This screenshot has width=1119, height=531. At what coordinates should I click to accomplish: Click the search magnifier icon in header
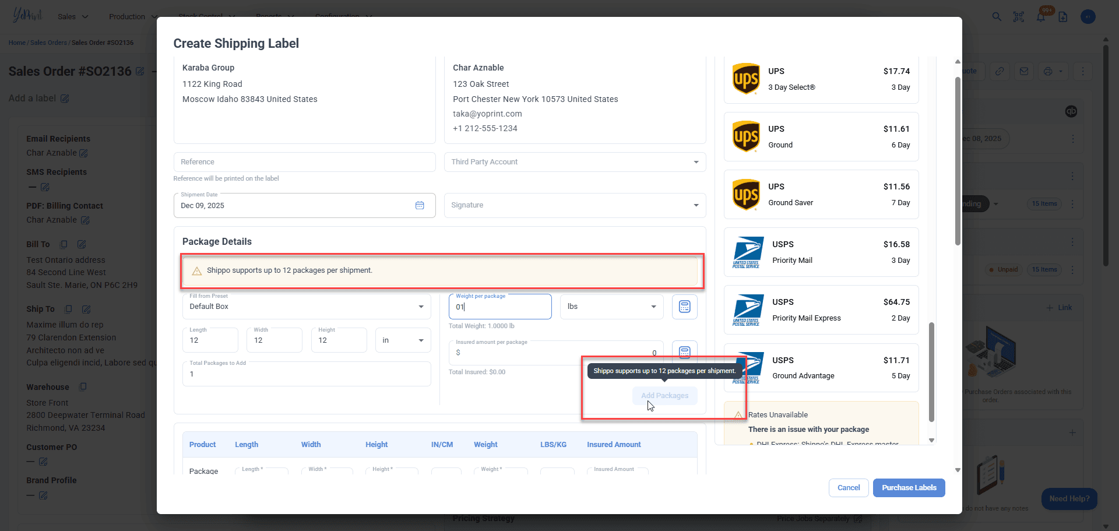pyautogui.click(x=997, y=17)
